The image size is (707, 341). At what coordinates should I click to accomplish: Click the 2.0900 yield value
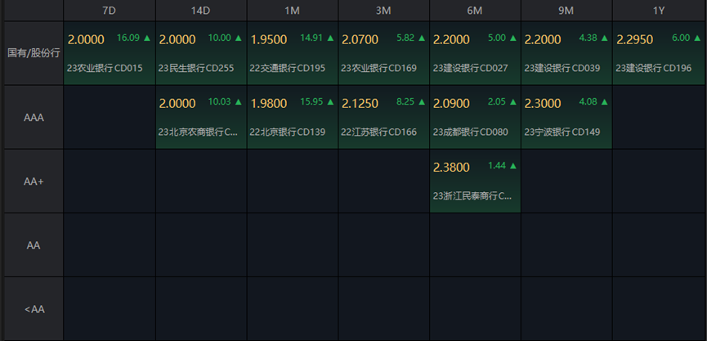click(x=451, y=103)
